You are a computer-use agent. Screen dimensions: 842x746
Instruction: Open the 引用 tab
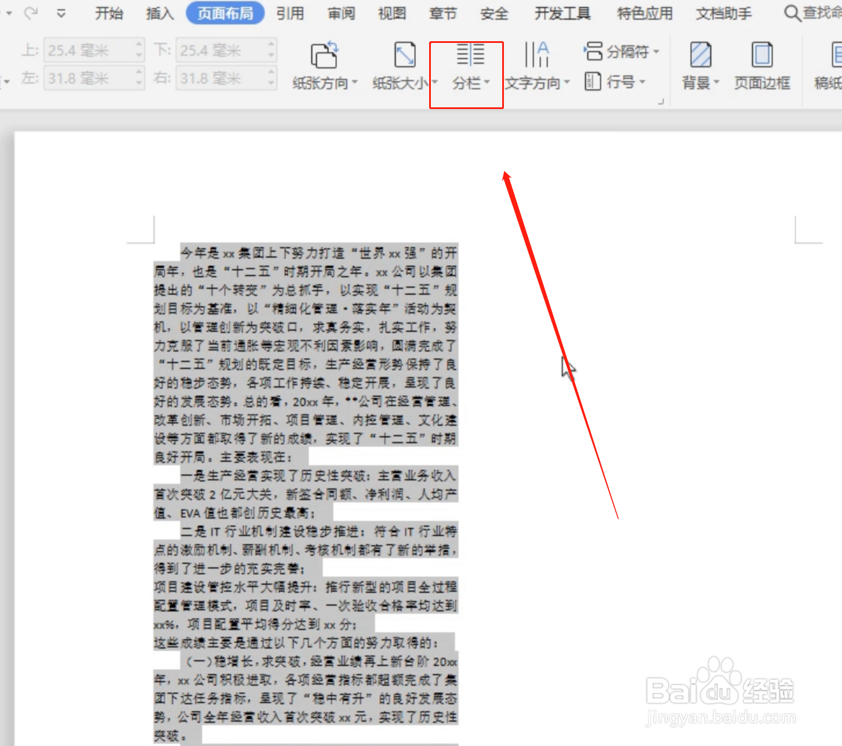(x=290, y=13)
